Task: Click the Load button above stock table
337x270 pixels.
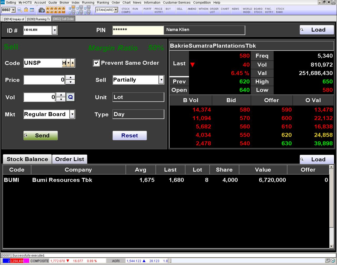Action: tap(317, 159)
